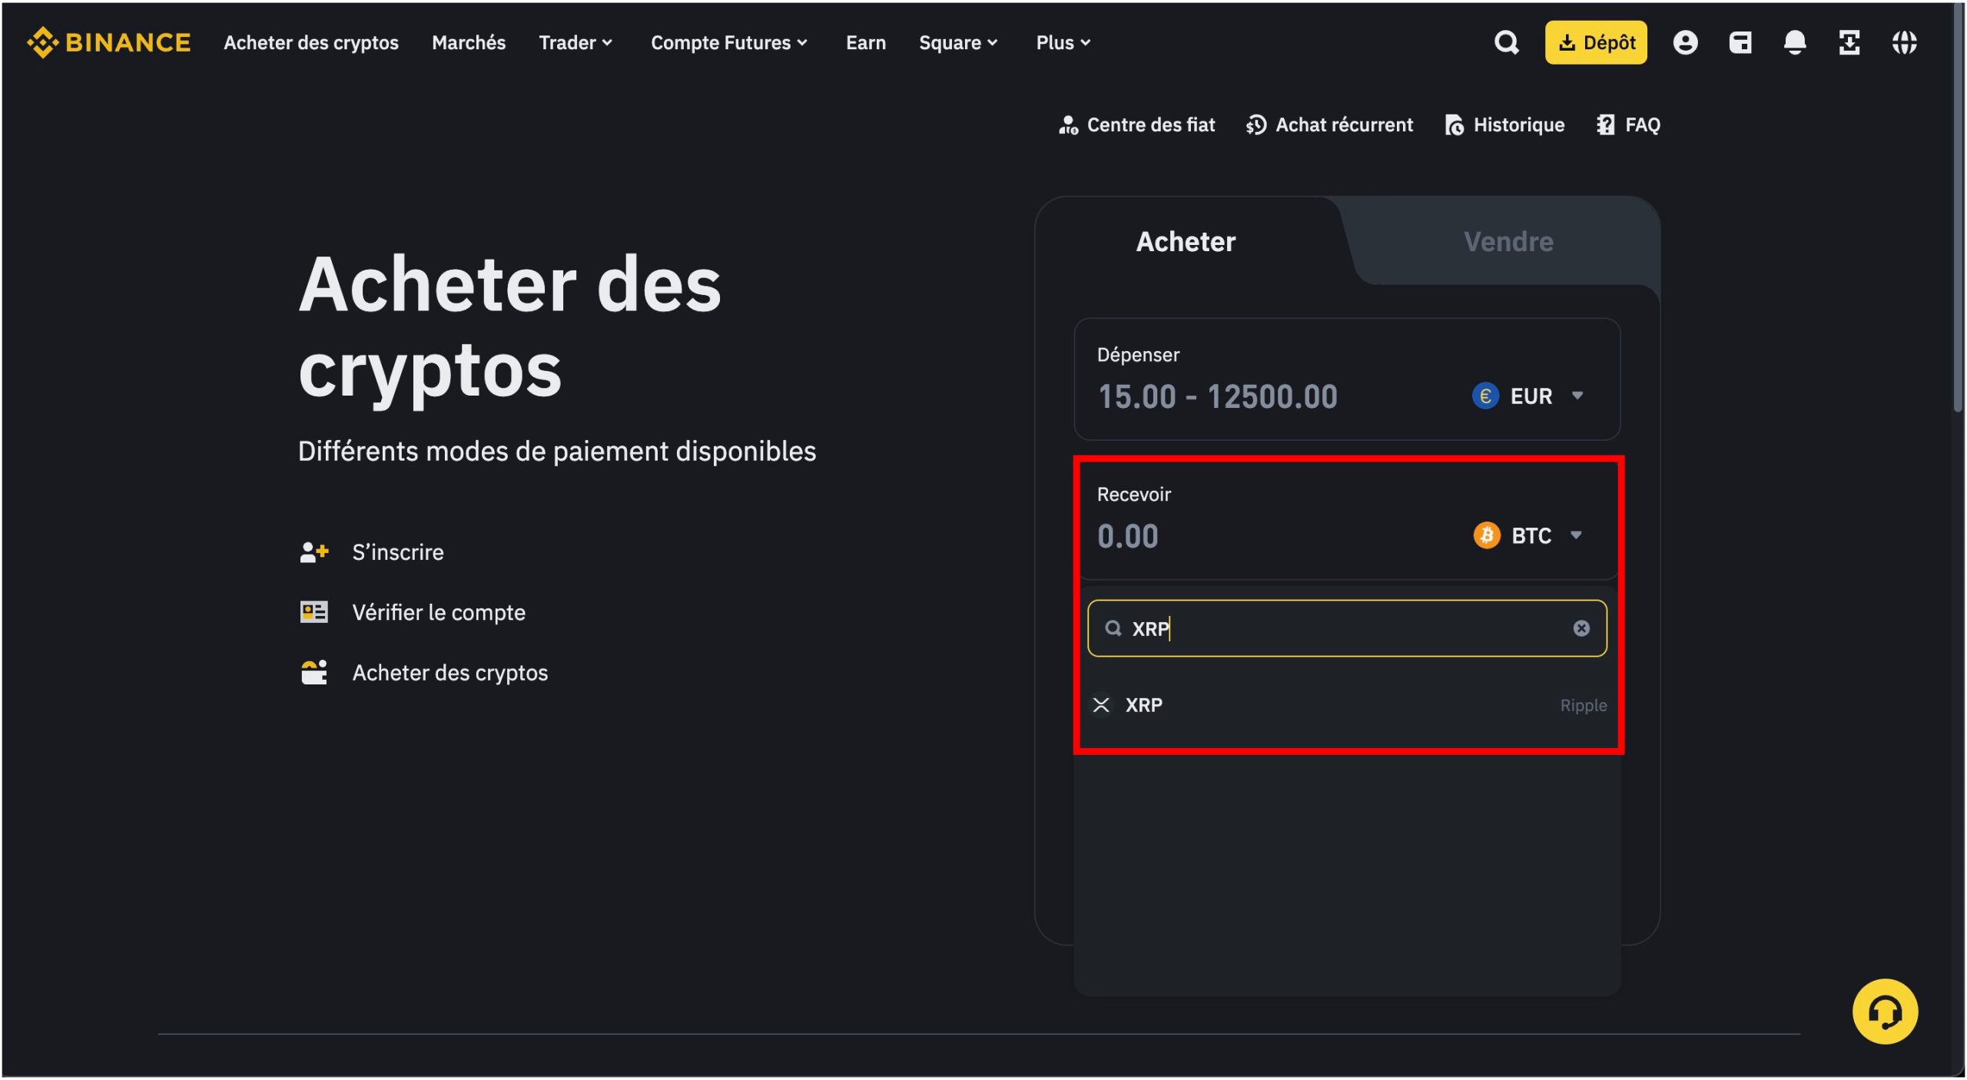Click the app download icon in header
This screenshot has width=1967, height=1080.
click(1849, 42)
